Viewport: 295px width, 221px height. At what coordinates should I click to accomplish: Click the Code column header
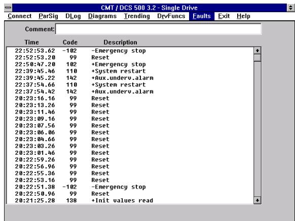pos(70,42)
